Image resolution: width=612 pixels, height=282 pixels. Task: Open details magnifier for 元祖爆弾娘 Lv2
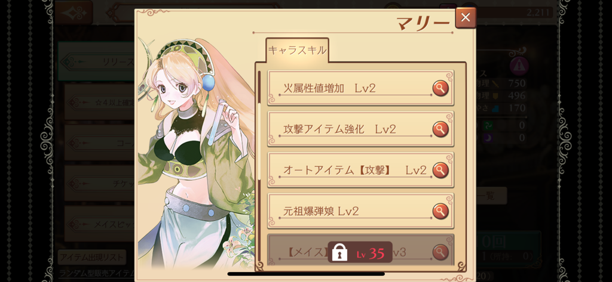pos(440,211)
